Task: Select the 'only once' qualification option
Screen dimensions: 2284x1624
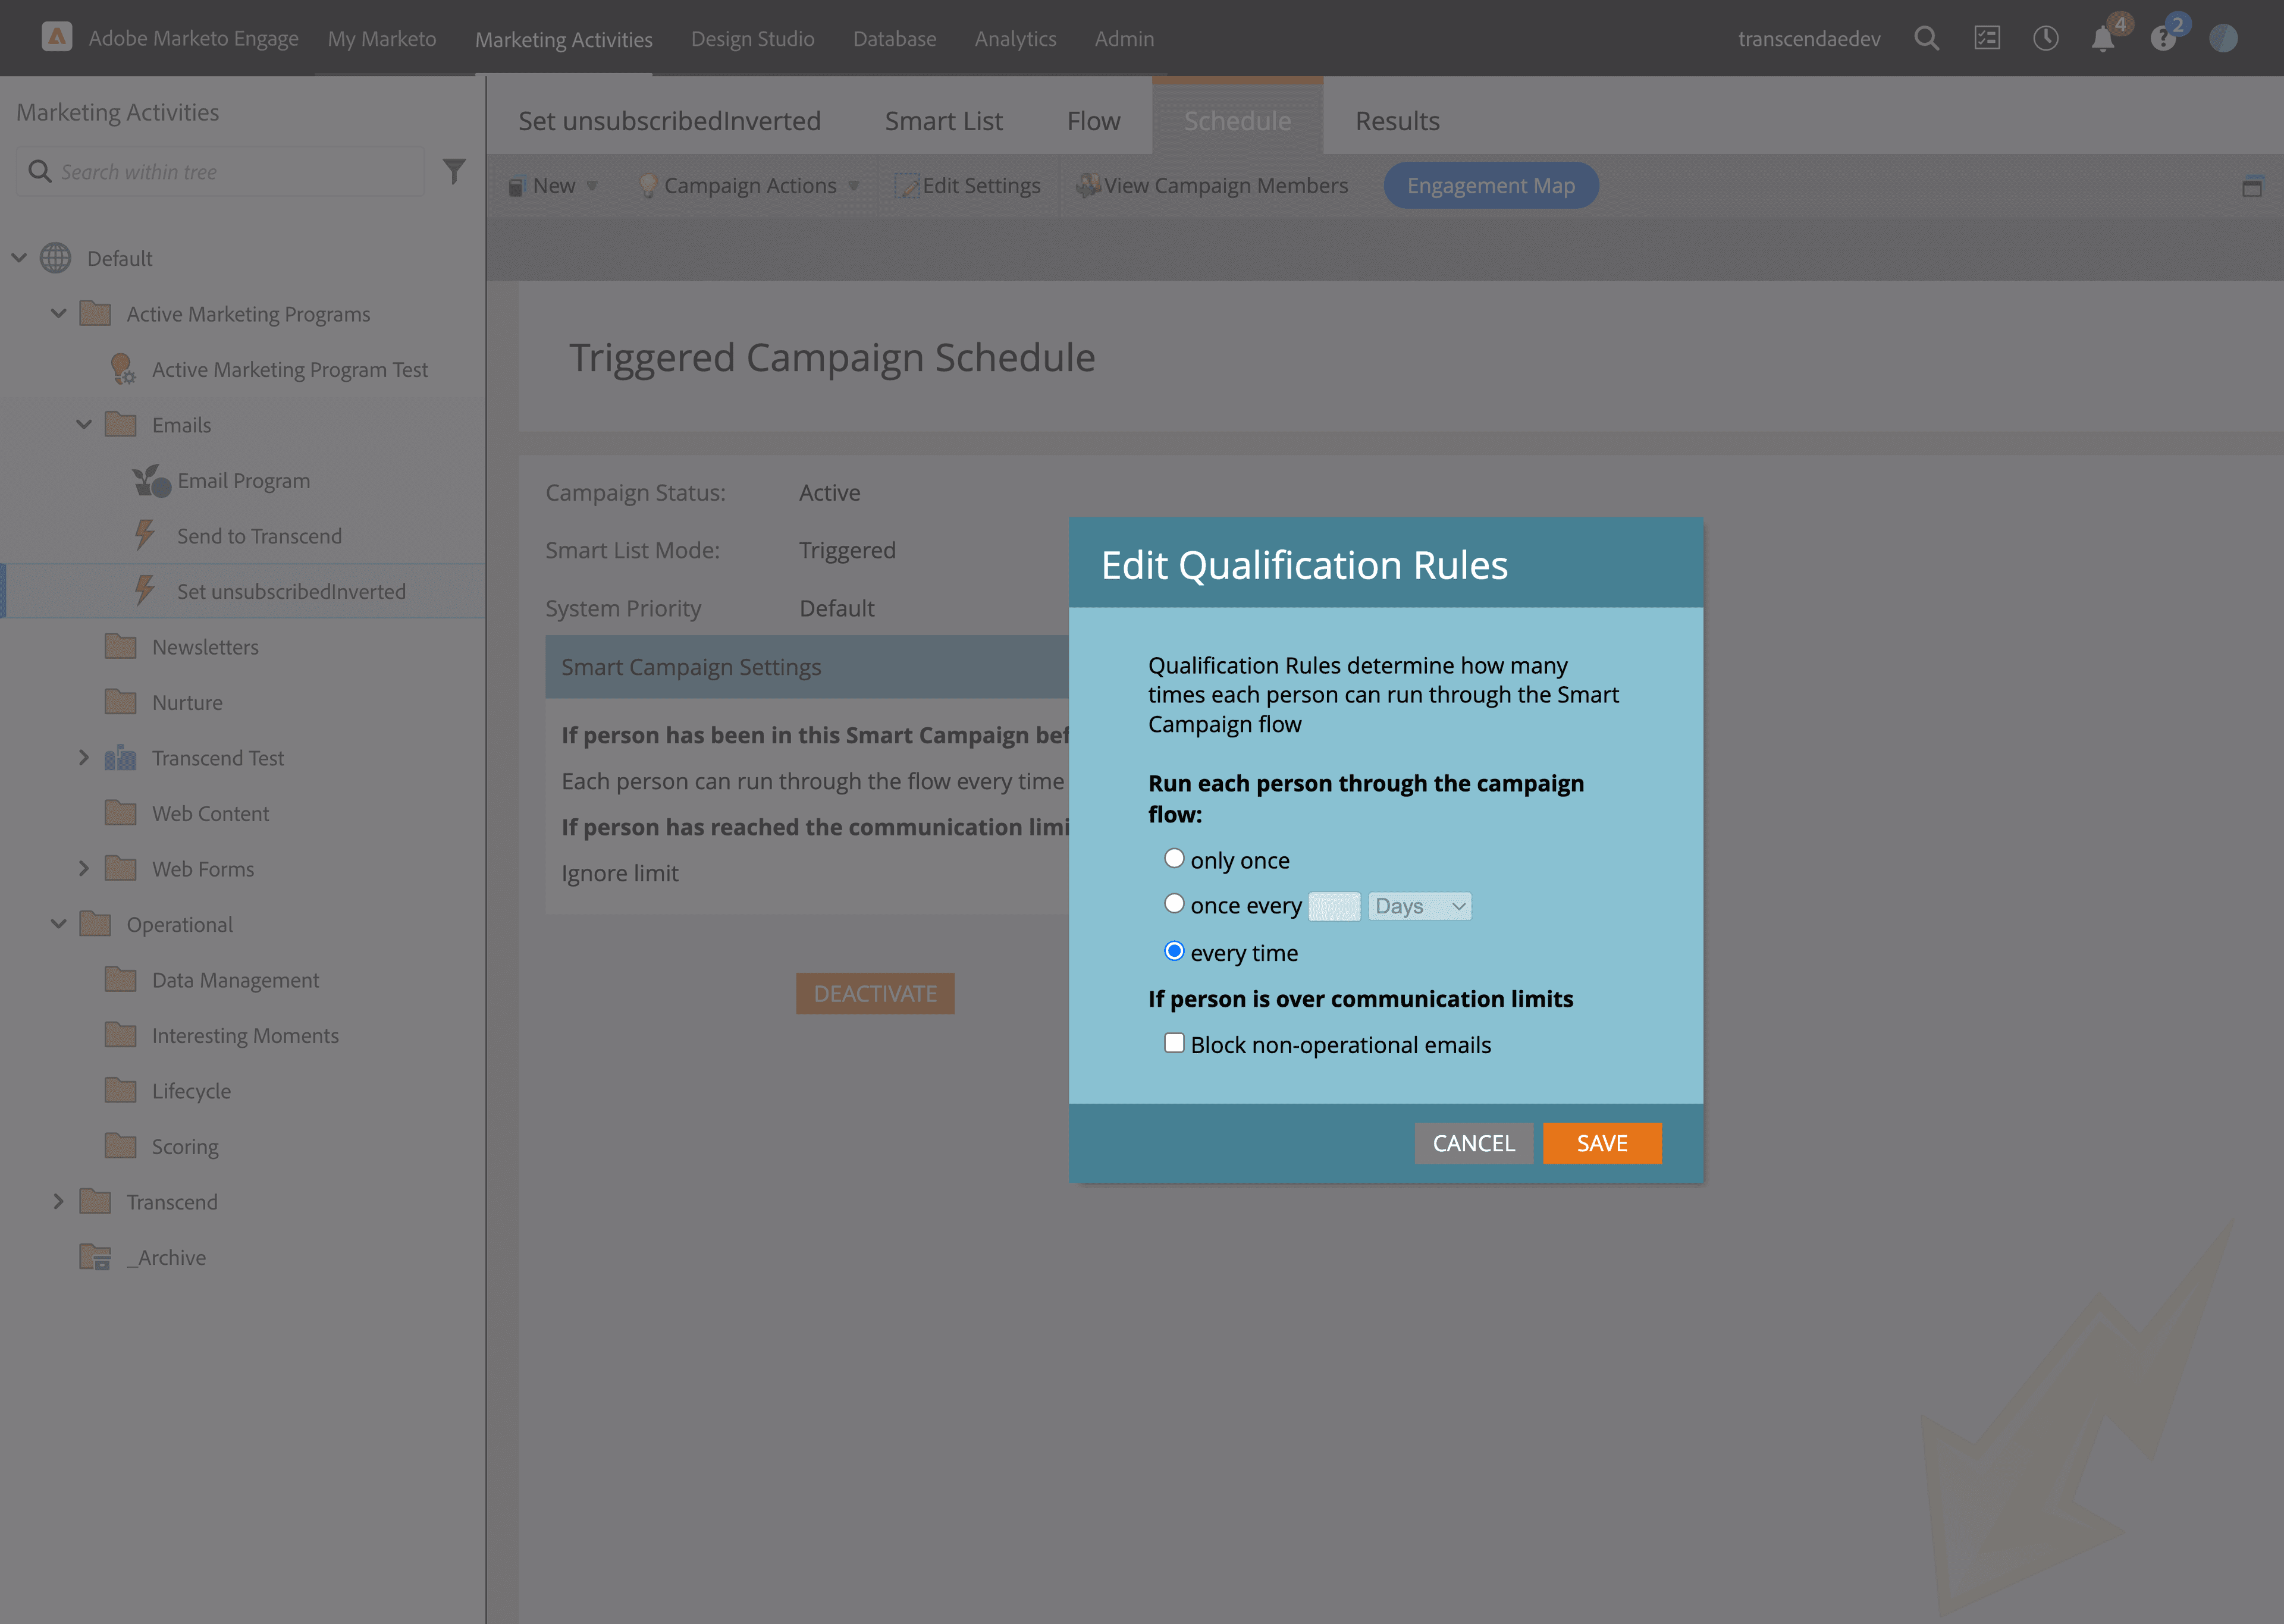Action: (x=1174, y=858)
